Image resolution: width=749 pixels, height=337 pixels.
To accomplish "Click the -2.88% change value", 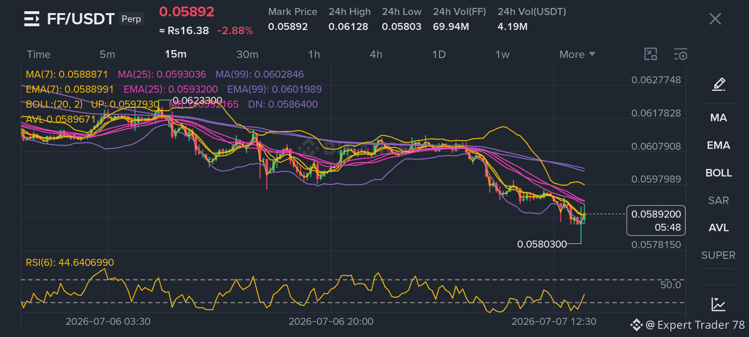I will (235, 31).
